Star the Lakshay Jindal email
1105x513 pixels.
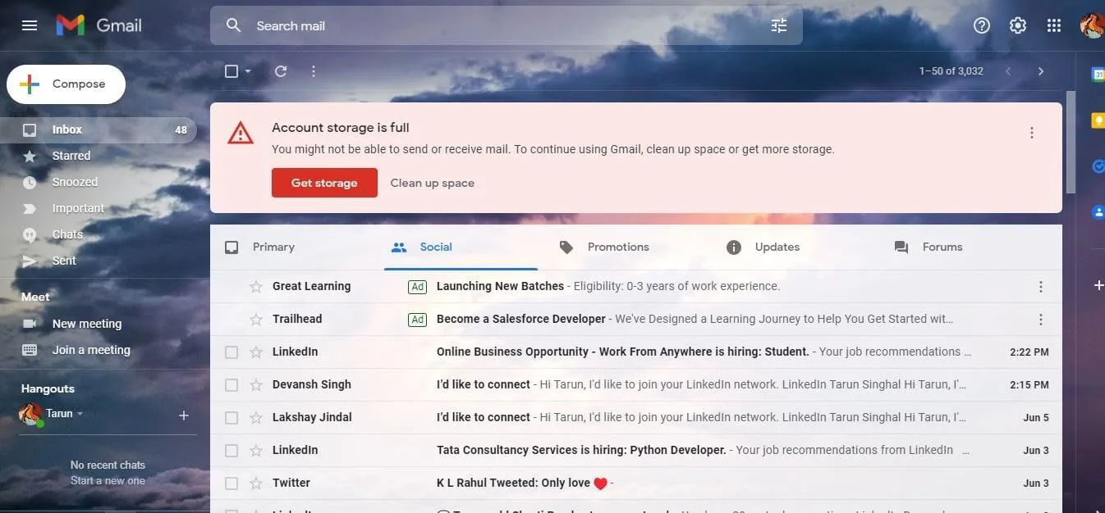point(256,417)
